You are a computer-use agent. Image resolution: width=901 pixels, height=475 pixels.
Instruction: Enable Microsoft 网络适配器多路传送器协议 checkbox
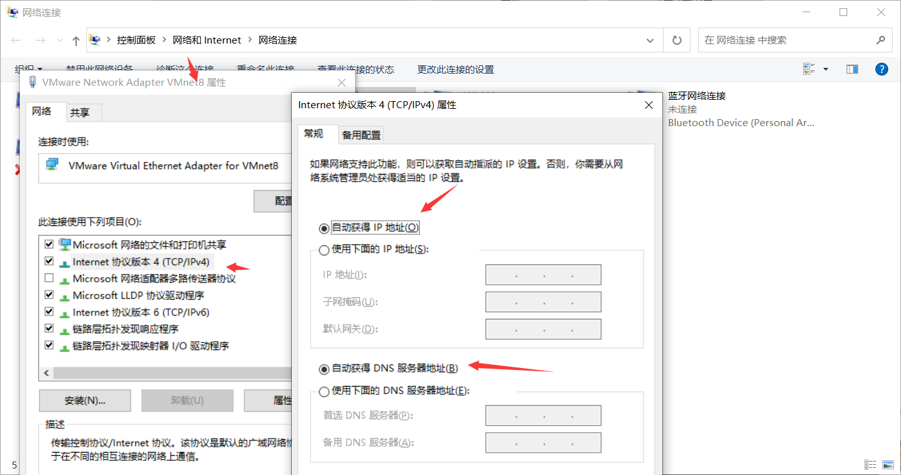(x=49, y=278)
